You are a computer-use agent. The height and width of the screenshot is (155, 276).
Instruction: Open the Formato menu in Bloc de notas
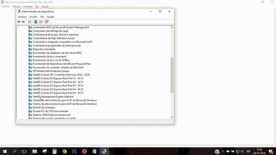coord(28,6)
